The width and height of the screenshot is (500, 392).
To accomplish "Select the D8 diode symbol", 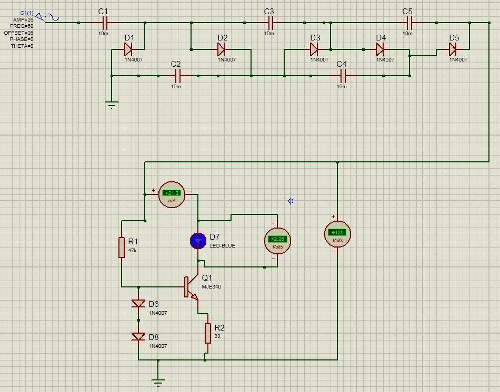I will 138,337.
